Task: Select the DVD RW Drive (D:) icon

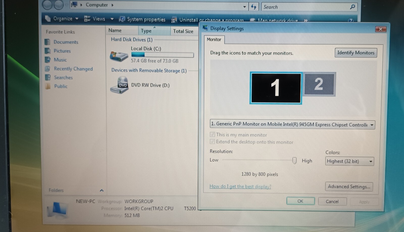Action: coord(119,85)
